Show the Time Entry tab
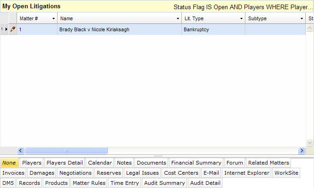This screenshot has height=188, width=314. [x=125, y=183]
